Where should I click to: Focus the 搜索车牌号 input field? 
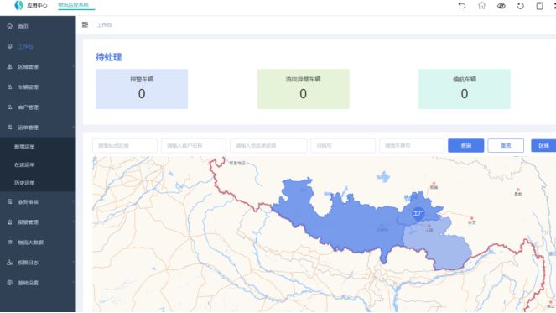[412, 145]
